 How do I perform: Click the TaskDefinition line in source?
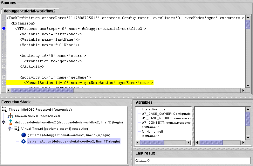pyautogui.click(x=126, y=18)
